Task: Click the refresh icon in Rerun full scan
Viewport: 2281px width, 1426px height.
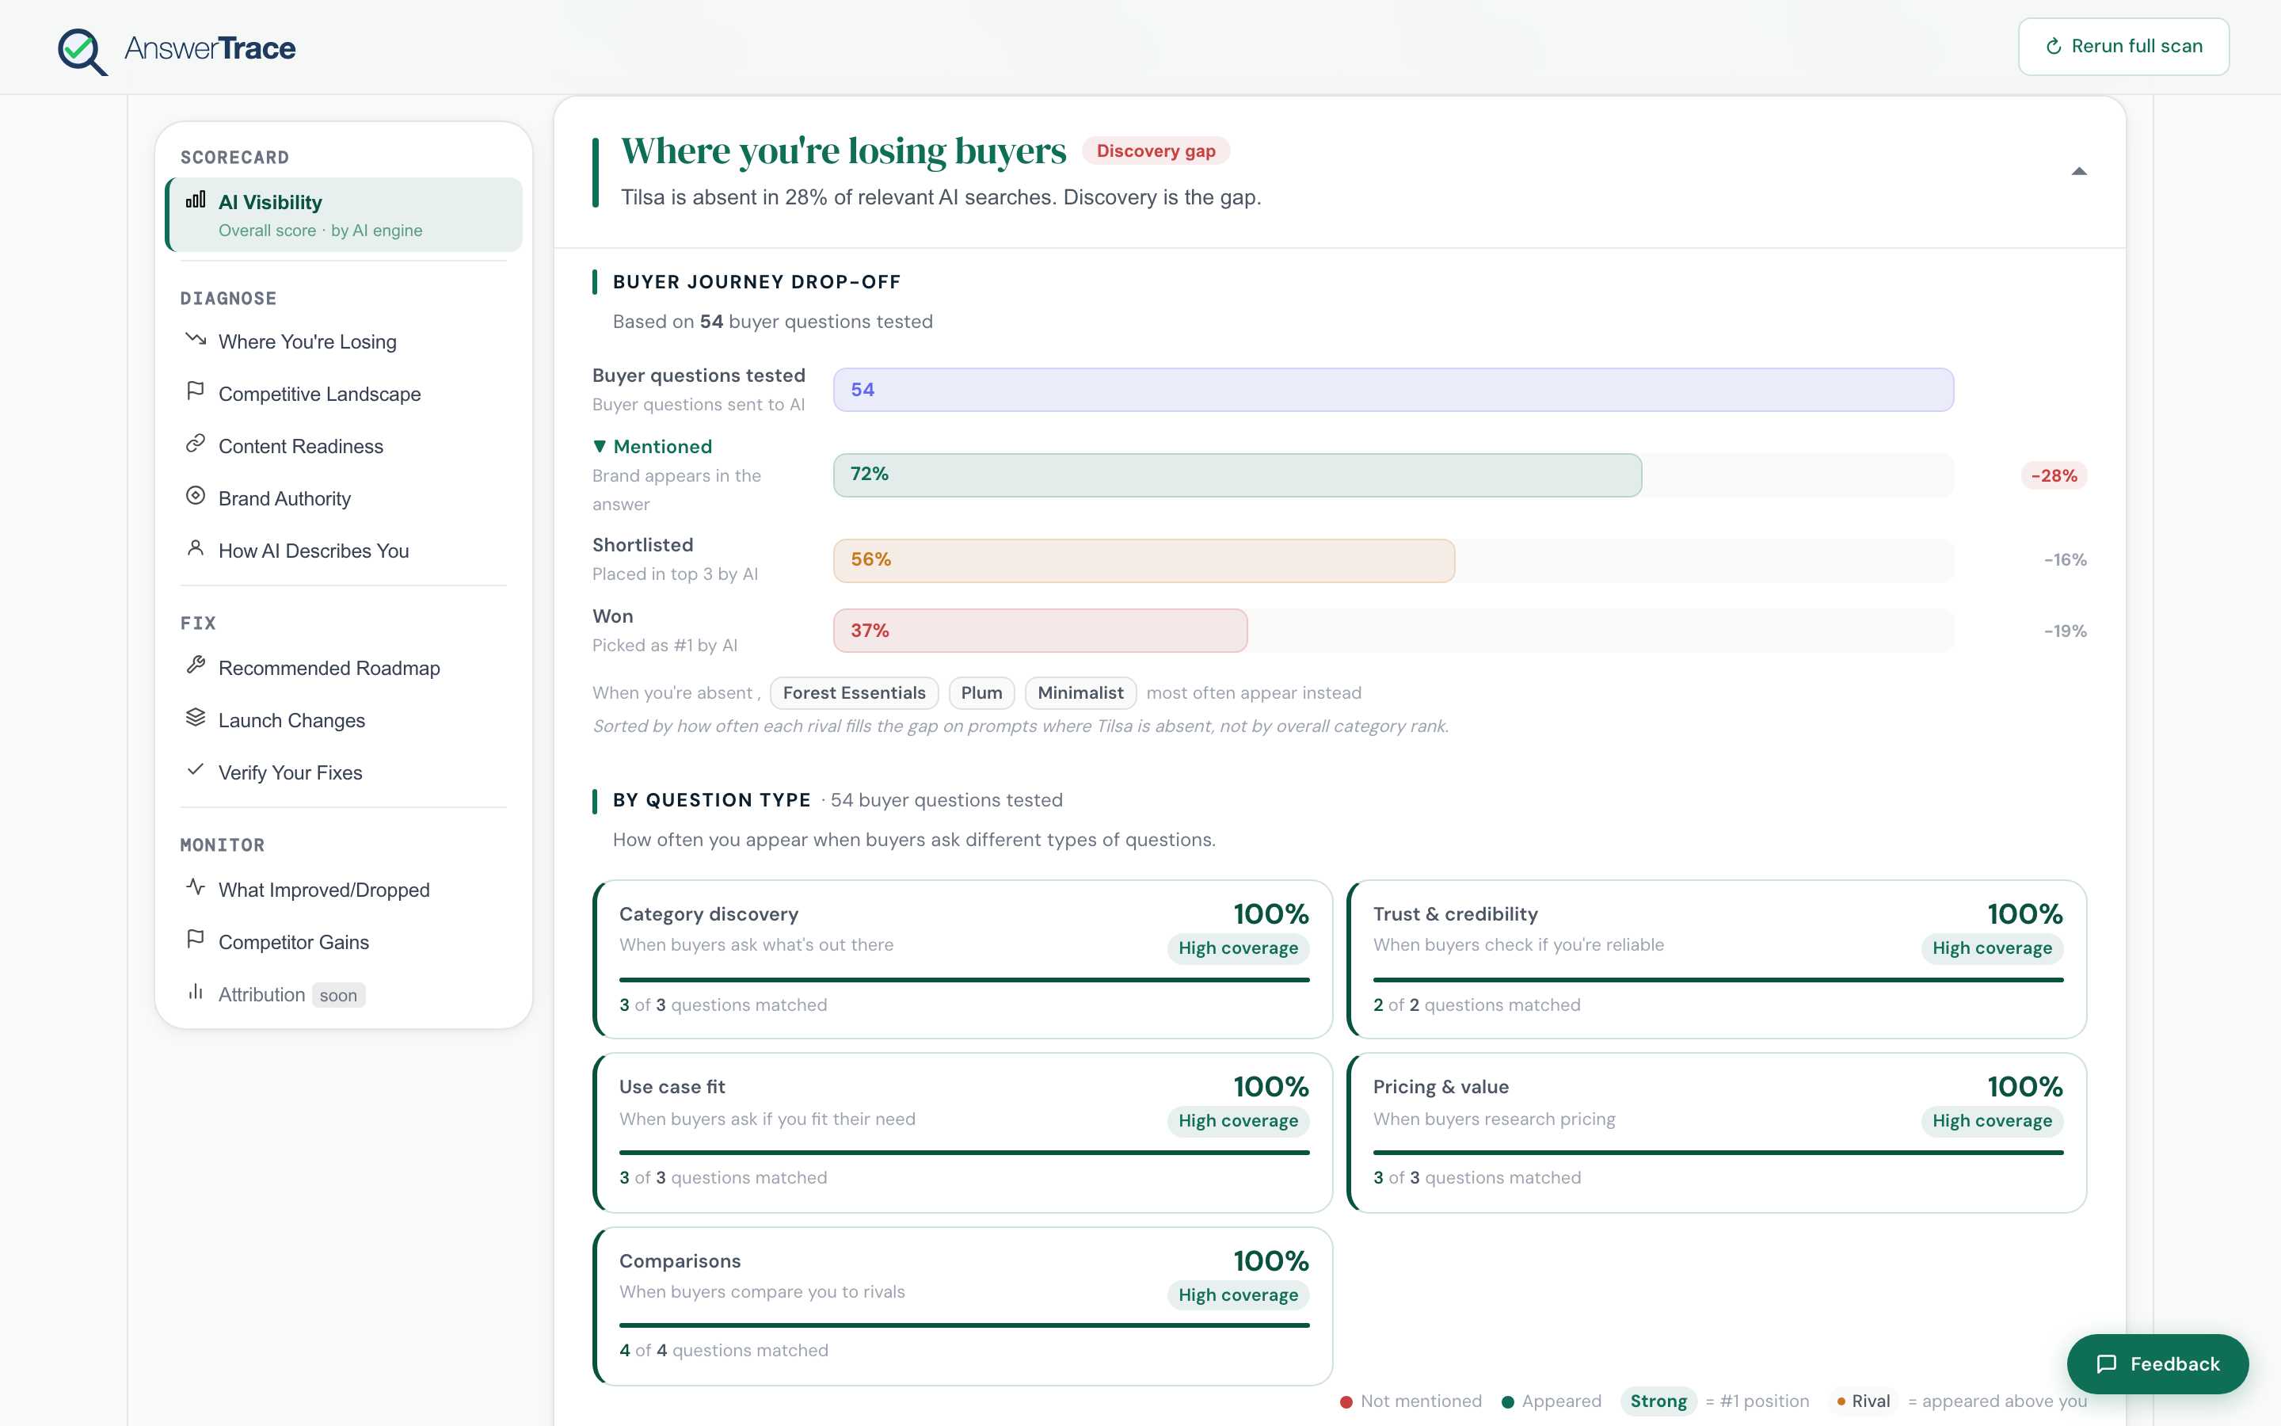Action: pyautogui.click(x=2053, y=46)
